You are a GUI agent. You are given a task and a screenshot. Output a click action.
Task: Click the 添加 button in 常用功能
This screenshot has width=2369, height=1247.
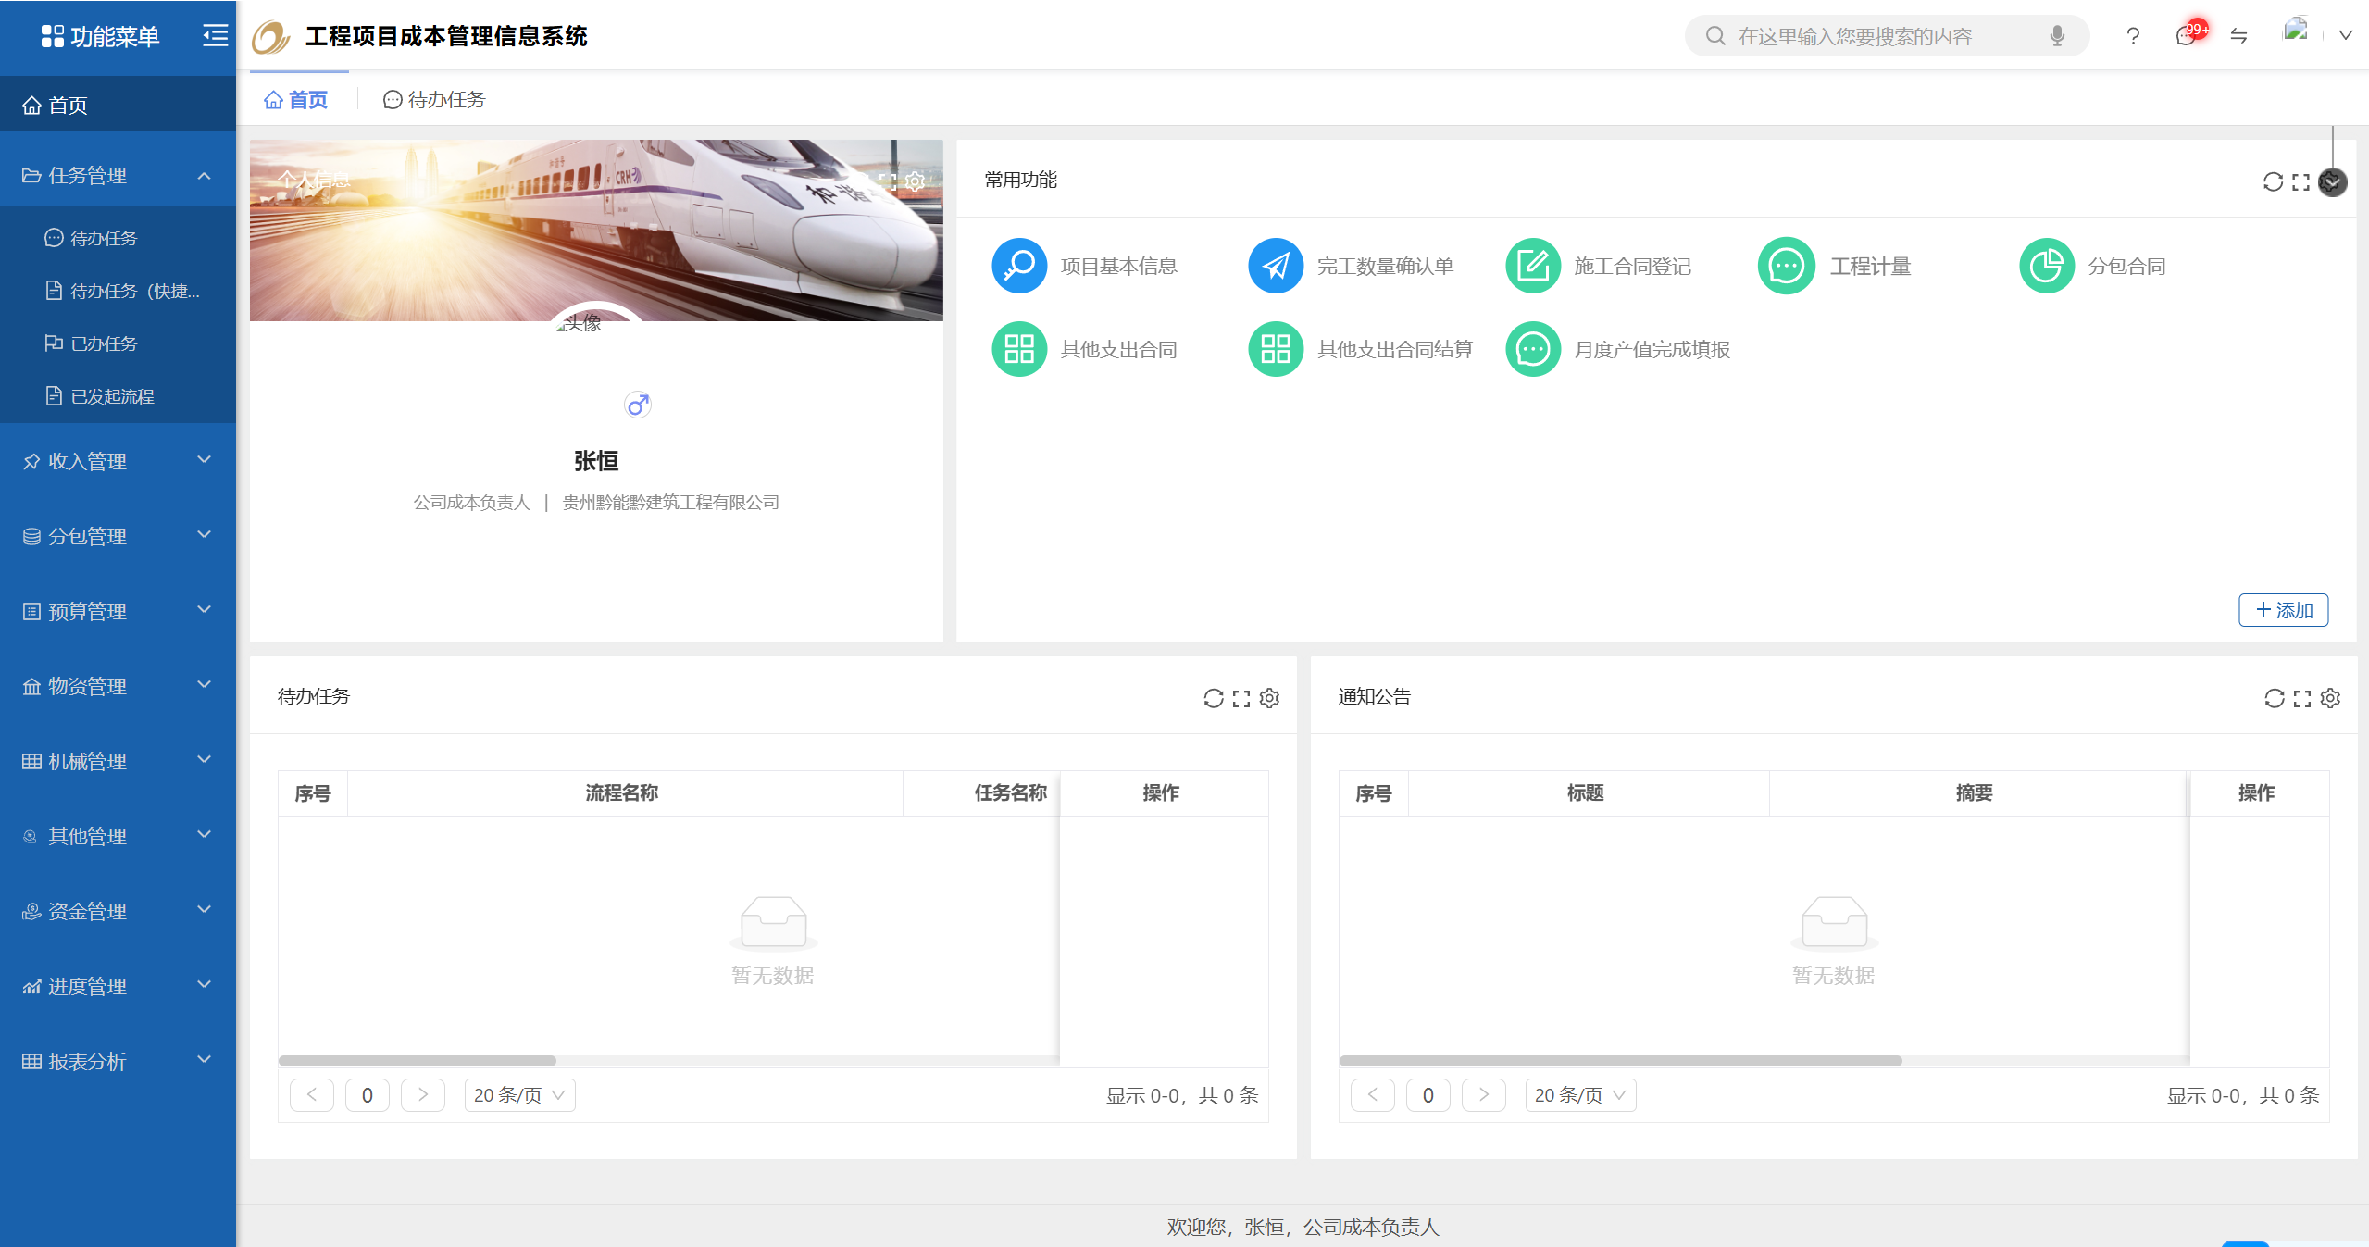[x=2283, y=610]
